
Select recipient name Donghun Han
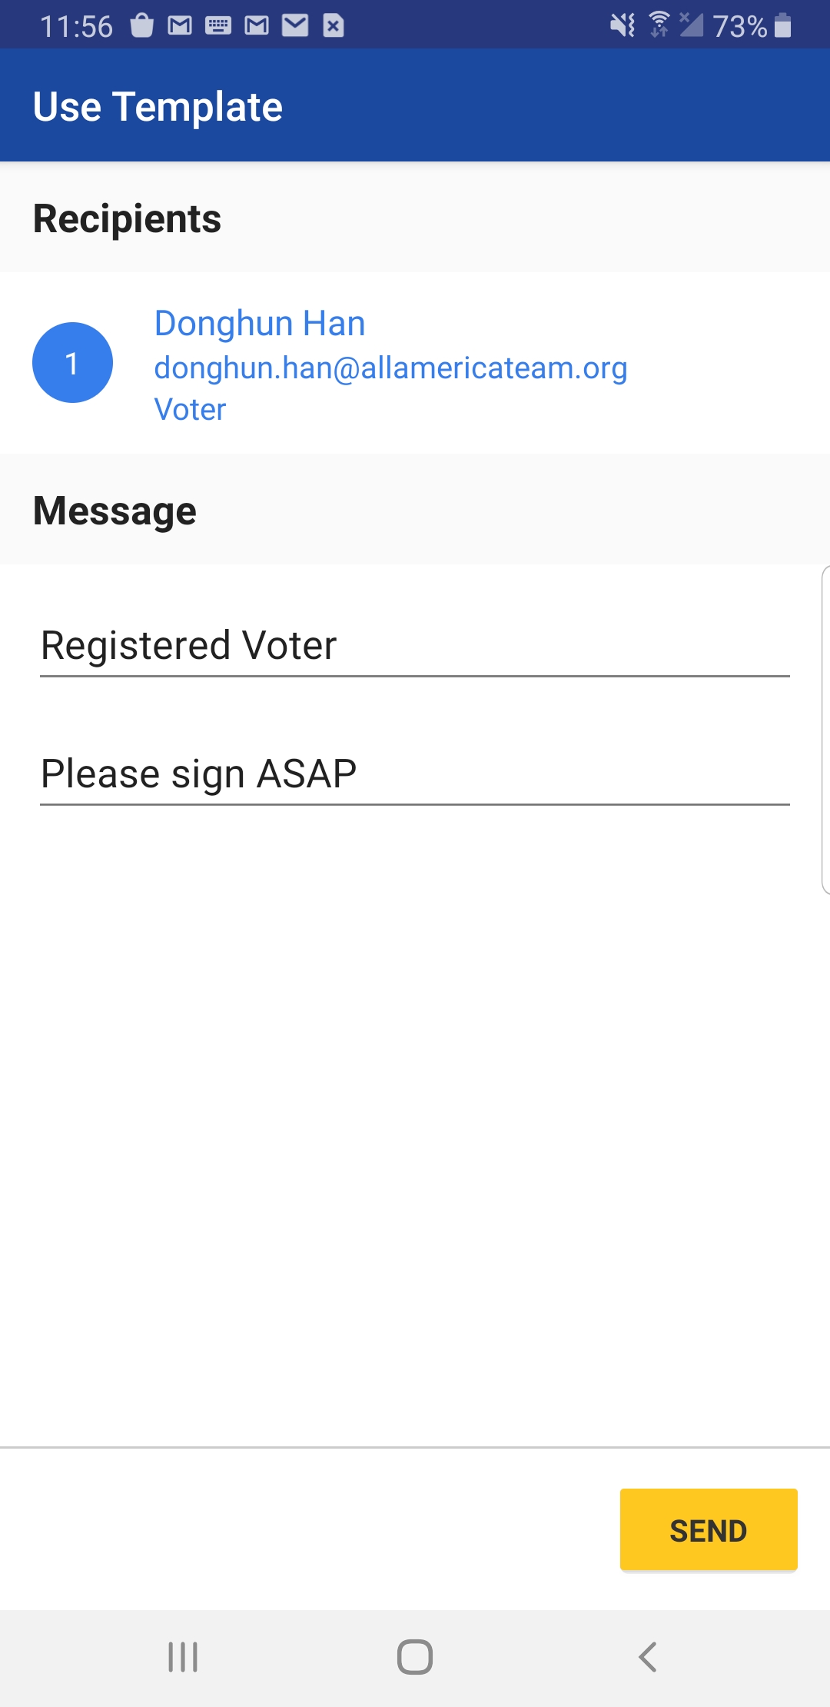(260, 323)
